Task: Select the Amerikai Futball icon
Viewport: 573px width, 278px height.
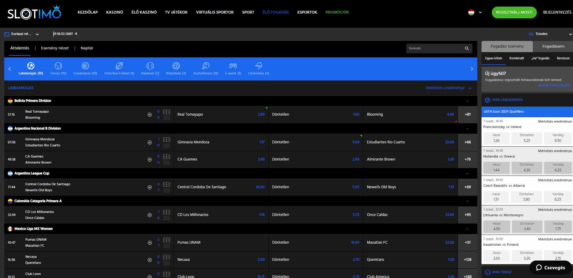Action: click(119, 66)
